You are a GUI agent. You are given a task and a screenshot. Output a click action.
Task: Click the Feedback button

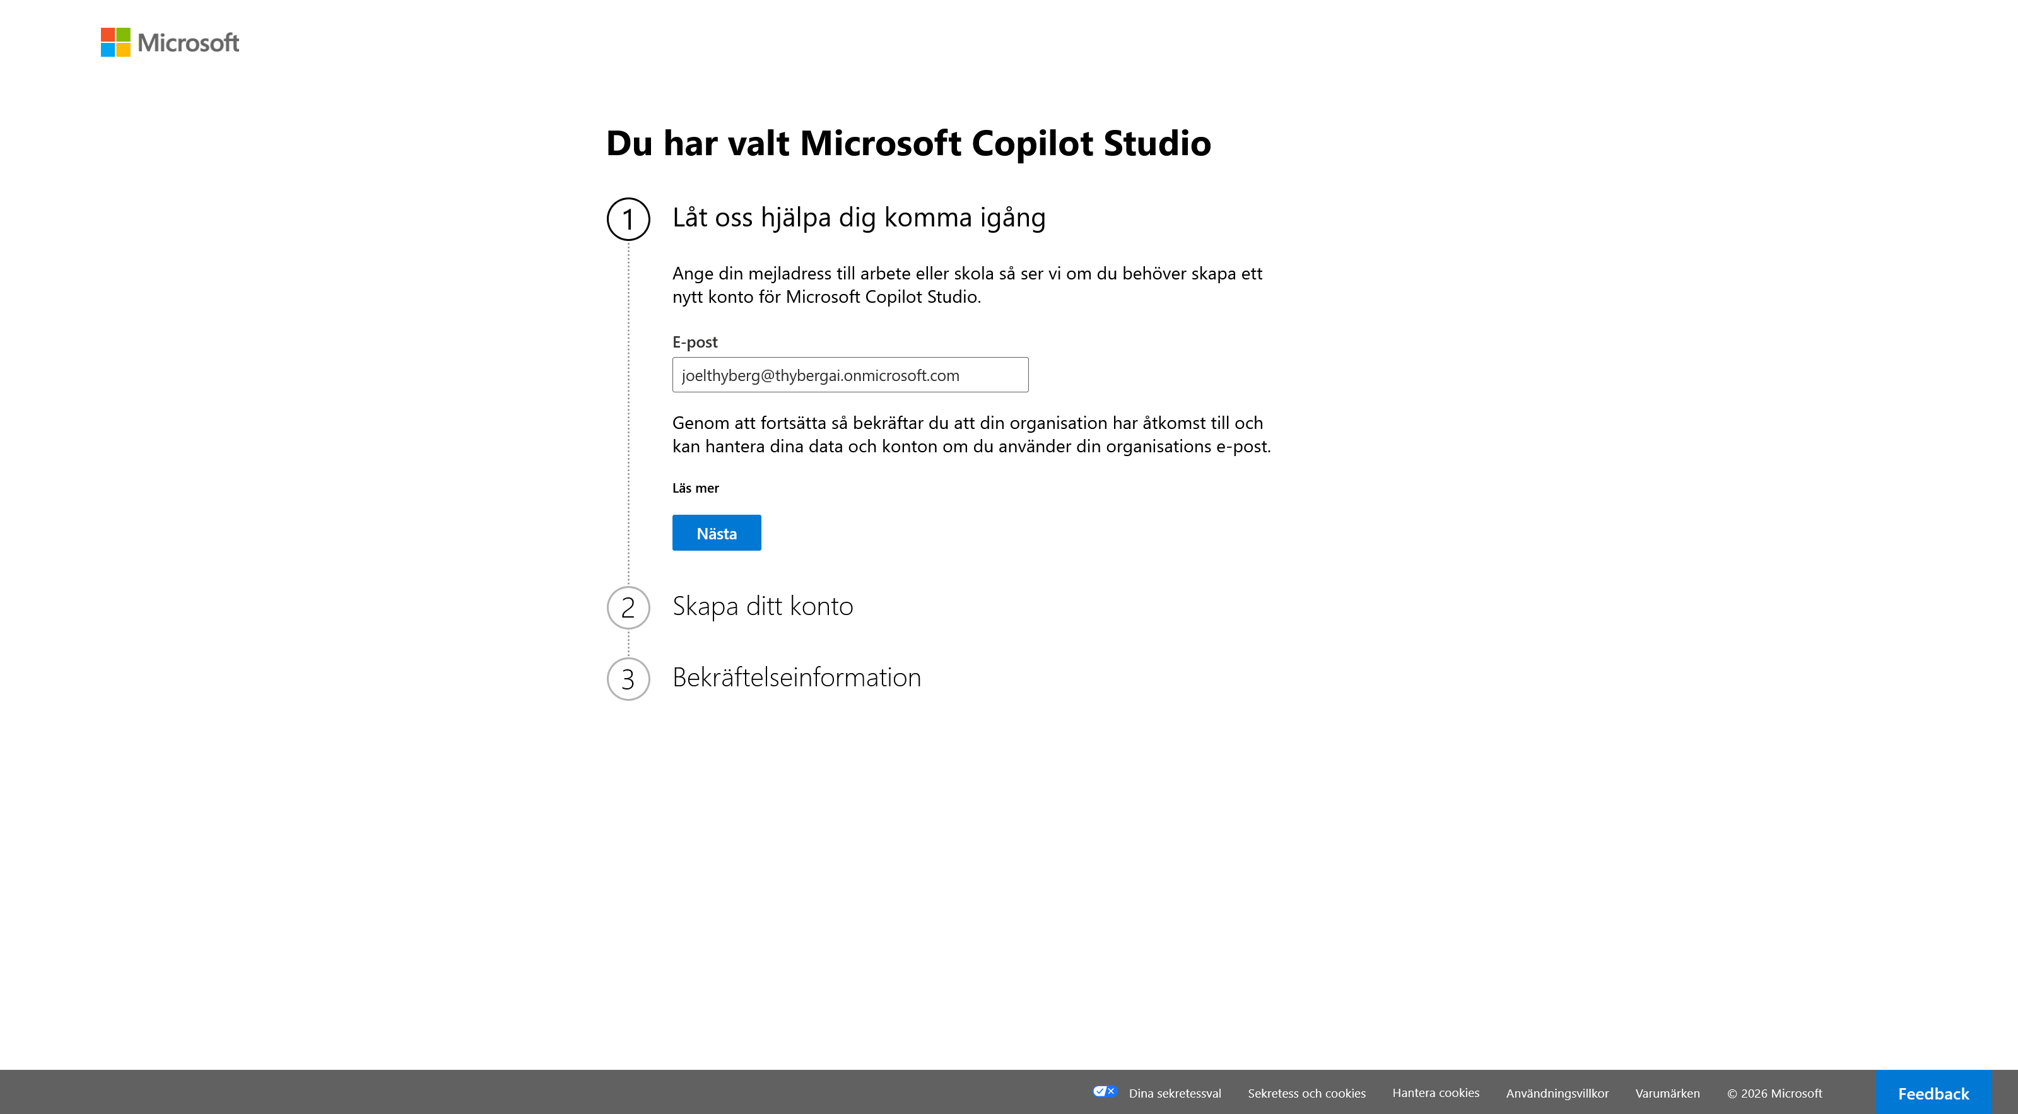click(x=1933, y=1093)
